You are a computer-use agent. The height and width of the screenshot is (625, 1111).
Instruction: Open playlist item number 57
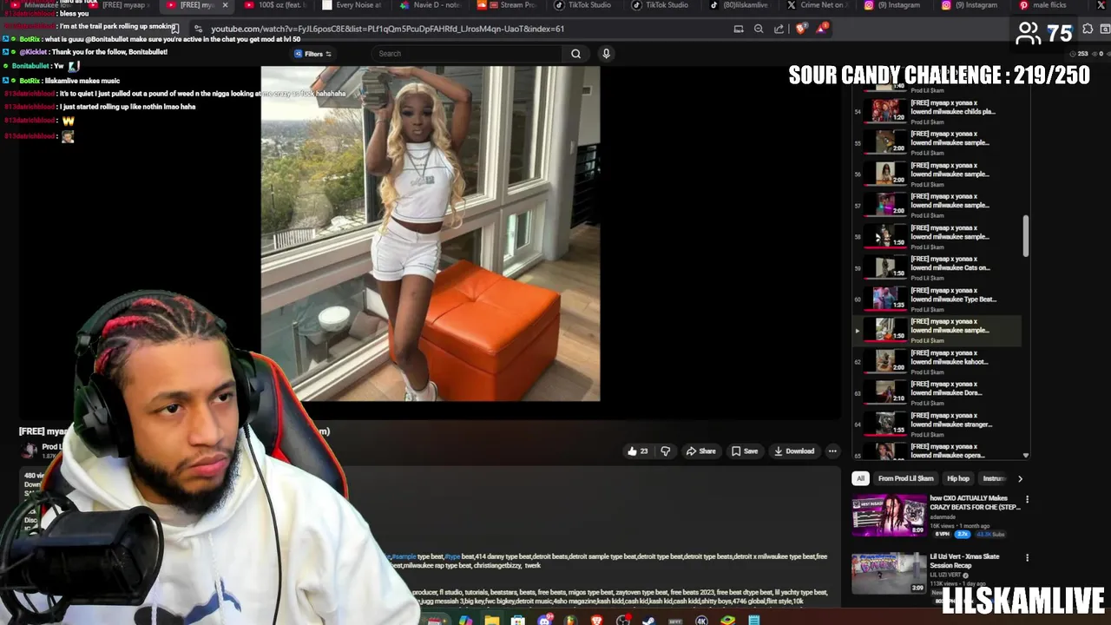click(x=937, y=205)
